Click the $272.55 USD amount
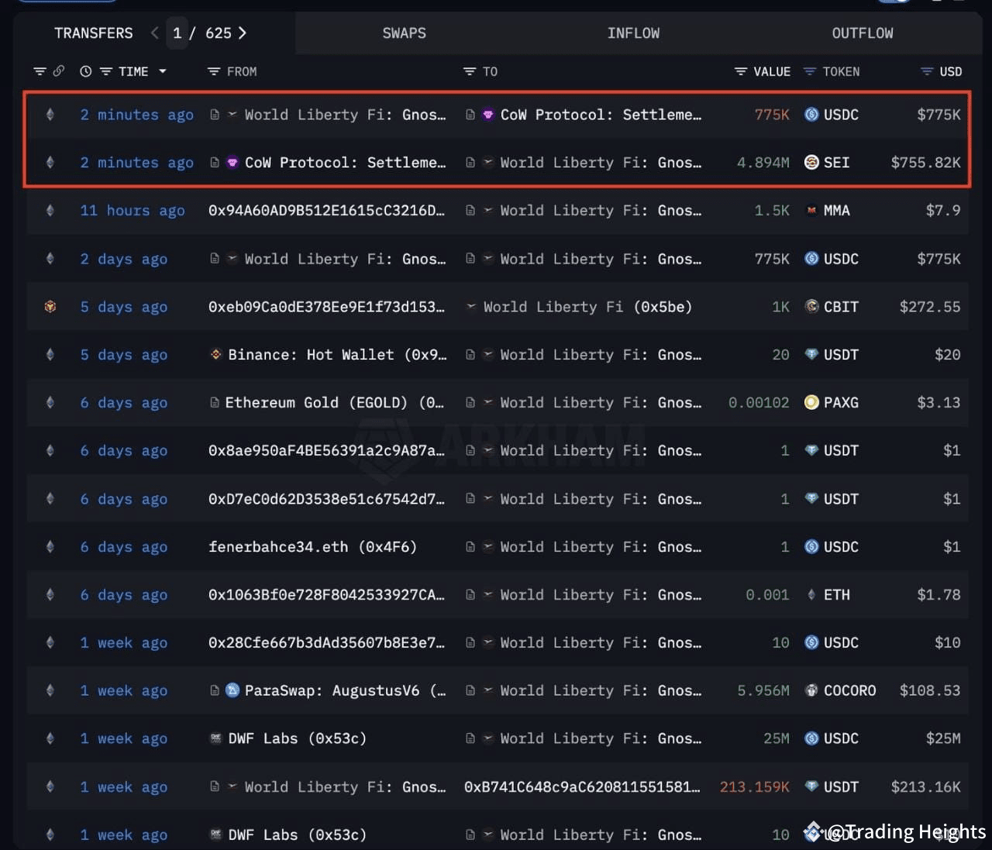Image resolution: width=992 pixels, height=850 pixels. tap(930, 307)
